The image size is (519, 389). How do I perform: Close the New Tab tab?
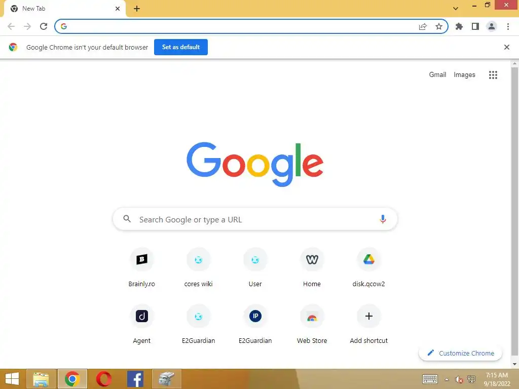118,9
